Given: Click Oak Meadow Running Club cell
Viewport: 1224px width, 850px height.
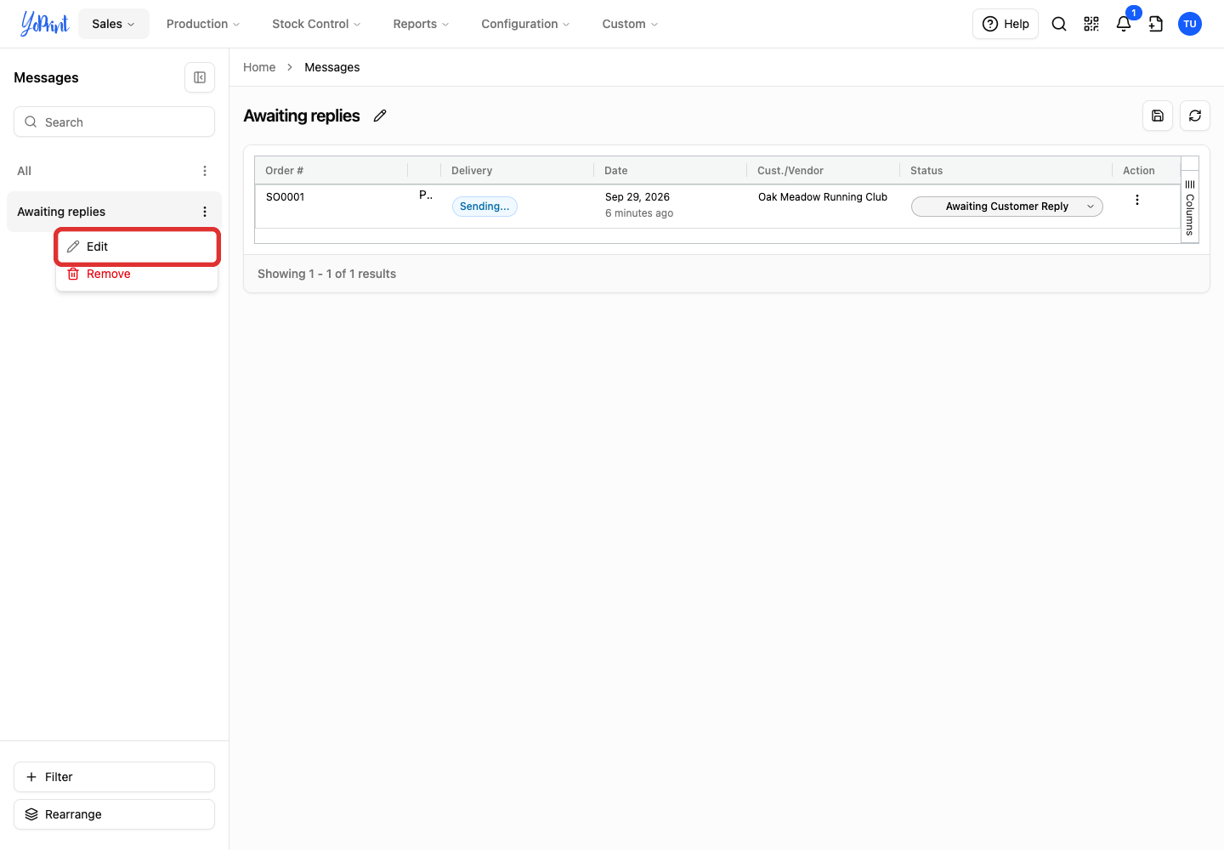Looking at the screenshot, I should pyautogui.click(x=823, y=197).
